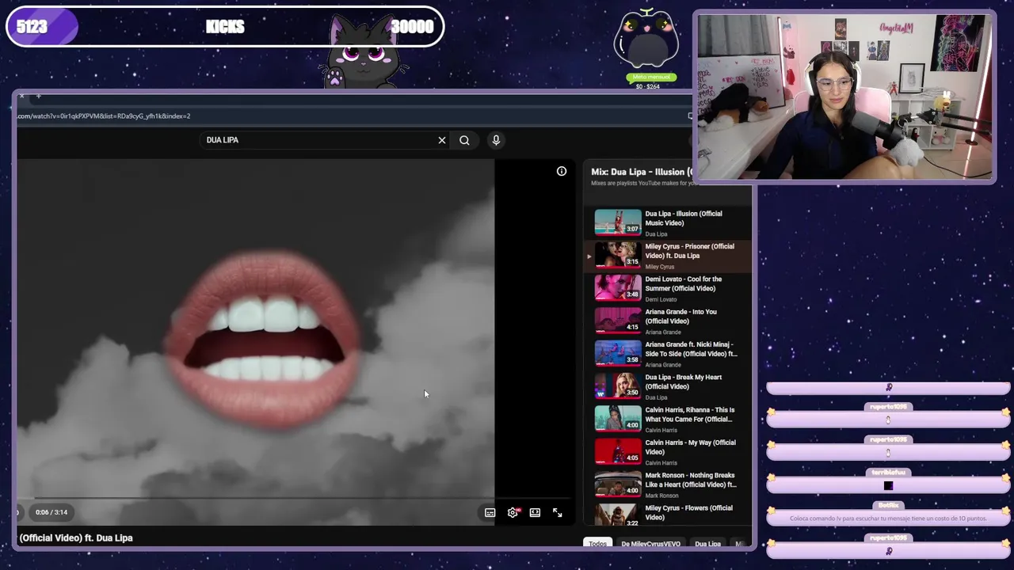Switch to theater mode
This screenshot has height=570, width=1014.
(535, 513)
